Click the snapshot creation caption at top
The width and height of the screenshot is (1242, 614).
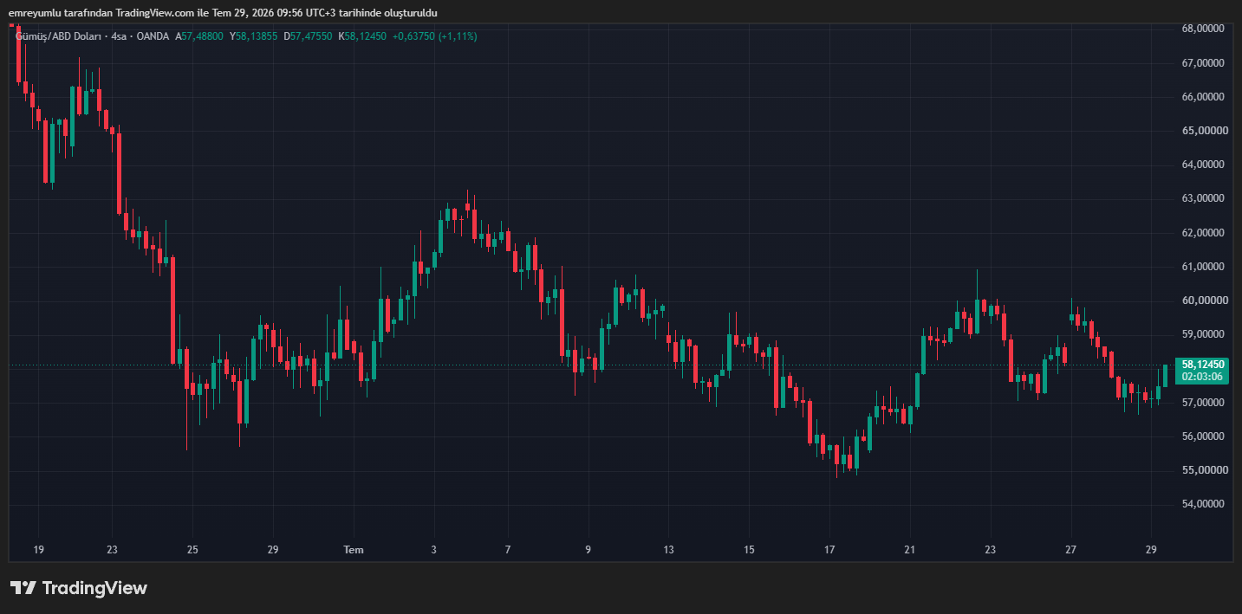pyautogui.click(x=223, y=13)
